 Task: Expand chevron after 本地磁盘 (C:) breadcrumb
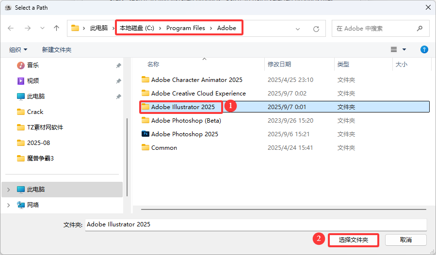tap(160, 28)
